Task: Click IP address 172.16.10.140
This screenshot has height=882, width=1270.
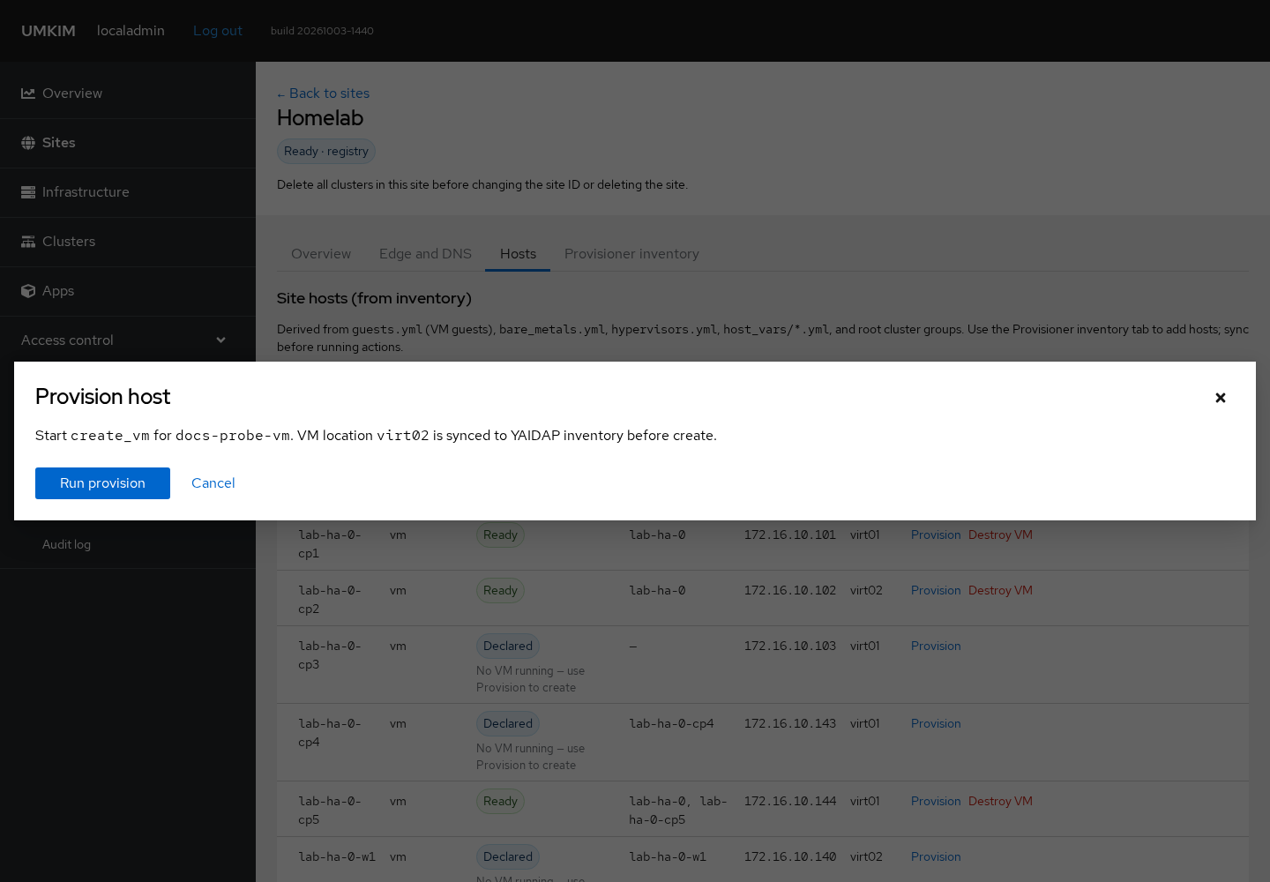Action: [789, 857]
